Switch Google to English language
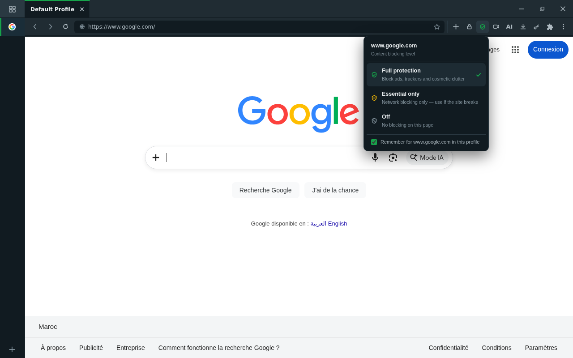Screen dimensions: 573x358 (338, 224)
